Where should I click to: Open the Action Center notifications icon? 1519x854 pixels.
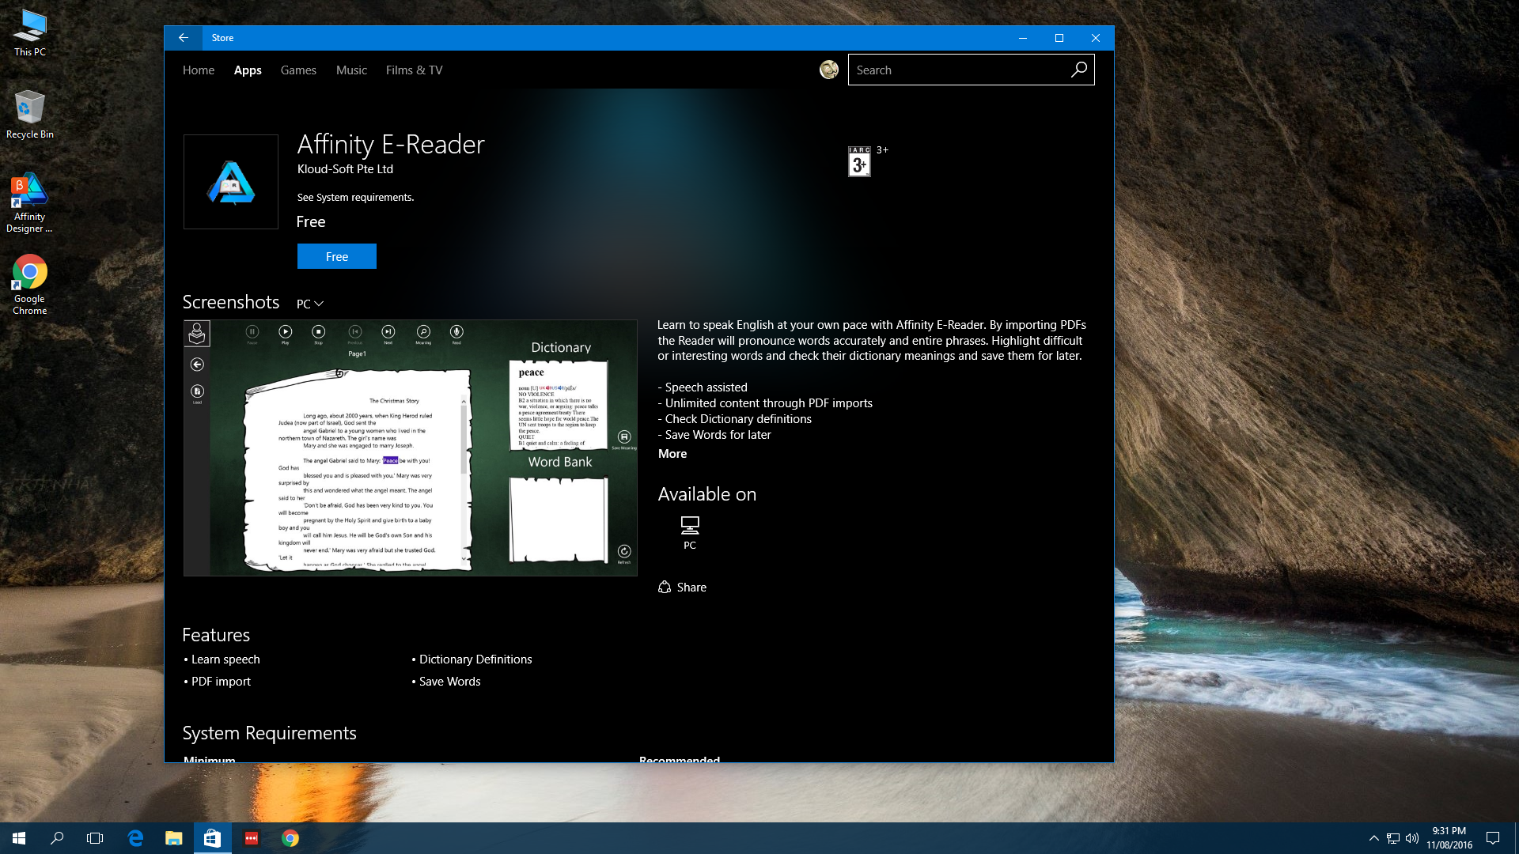click(x=1493, y=838)
